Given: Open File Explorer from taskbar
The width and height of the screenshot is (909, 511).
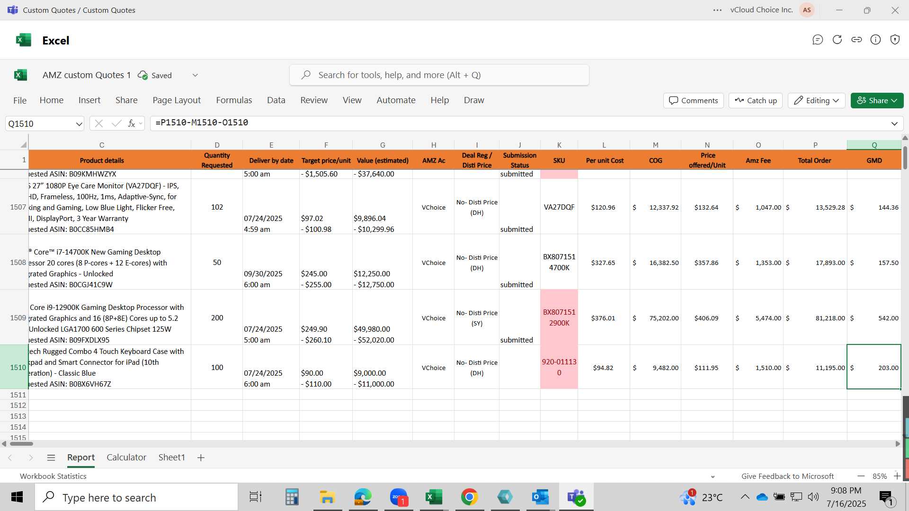Looking at the screenshot, I should (x=327, y=497).
